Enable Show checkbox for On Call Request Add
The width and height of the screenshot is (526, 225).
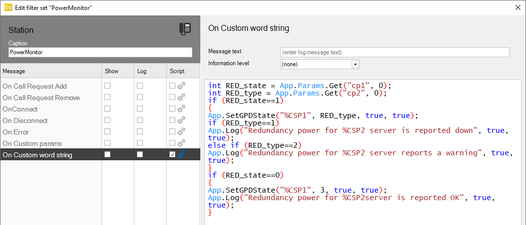pos(107,86)
